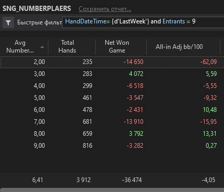Open the Сохранить отчет link
This screenshot has width=224, height=192.
pyautogui.click(x=105, y=9)
